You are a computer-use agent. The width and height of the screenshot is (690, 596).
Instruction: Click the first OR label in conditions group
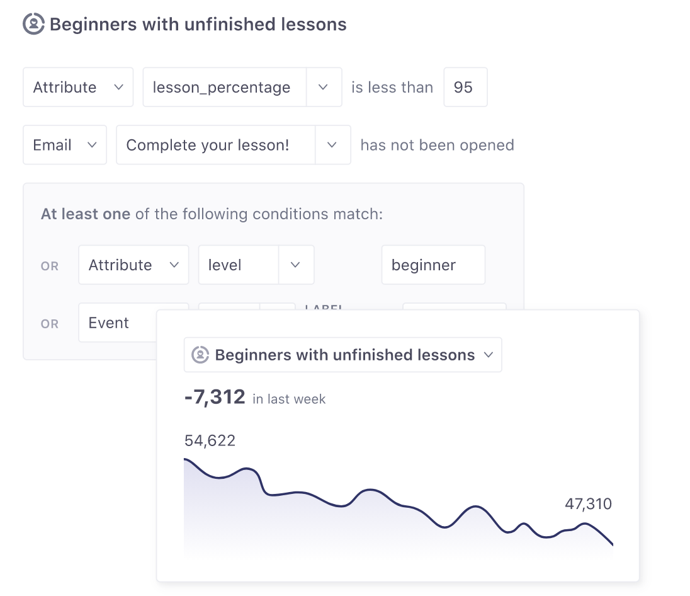(x=50, y=266)
